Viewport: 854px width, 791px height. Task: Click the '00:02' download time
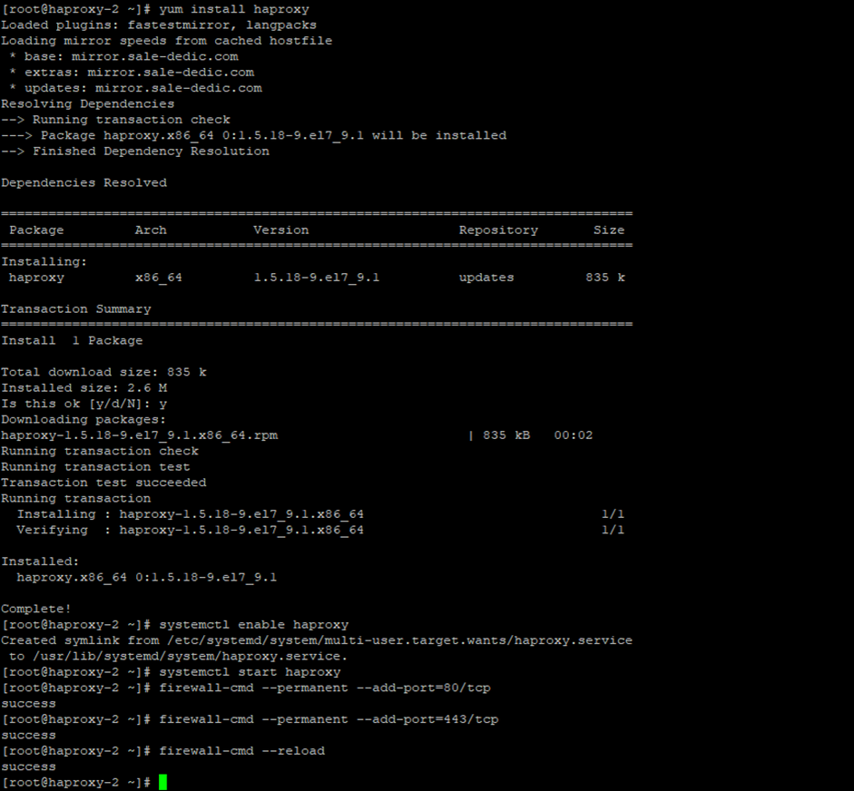click(573, 435)
